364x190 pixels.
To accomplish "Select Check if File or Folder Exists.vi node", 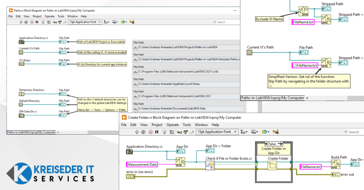I will tap(210, 166).
